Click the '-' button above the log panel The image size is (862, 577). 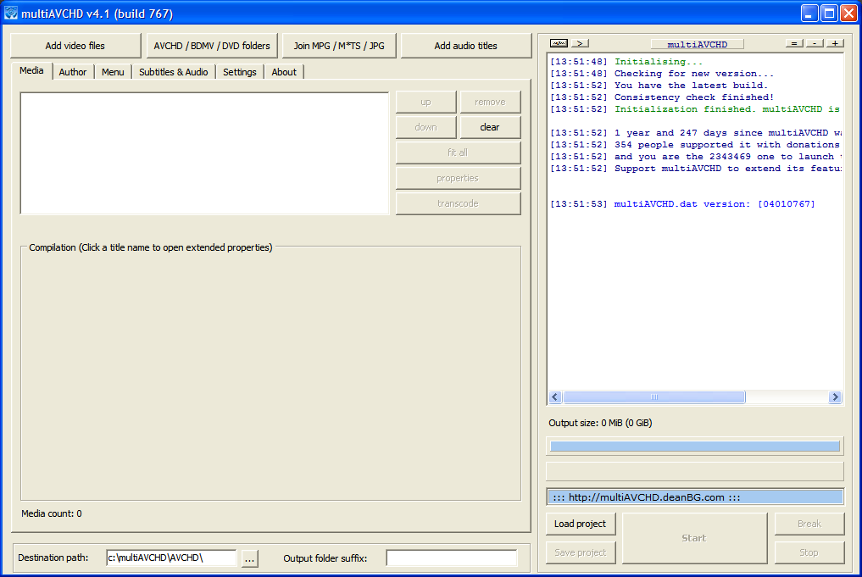coord(815,43)
